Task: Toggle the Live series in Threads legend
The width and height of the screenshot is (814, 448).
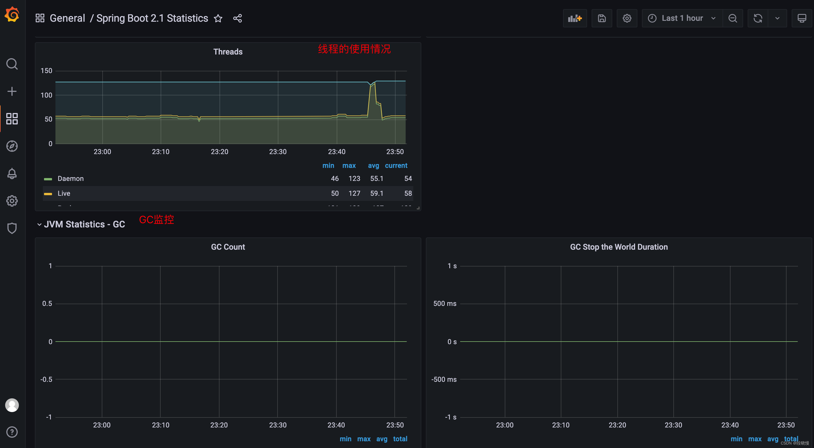Action: pyautogui.click(x=64, y=193)
